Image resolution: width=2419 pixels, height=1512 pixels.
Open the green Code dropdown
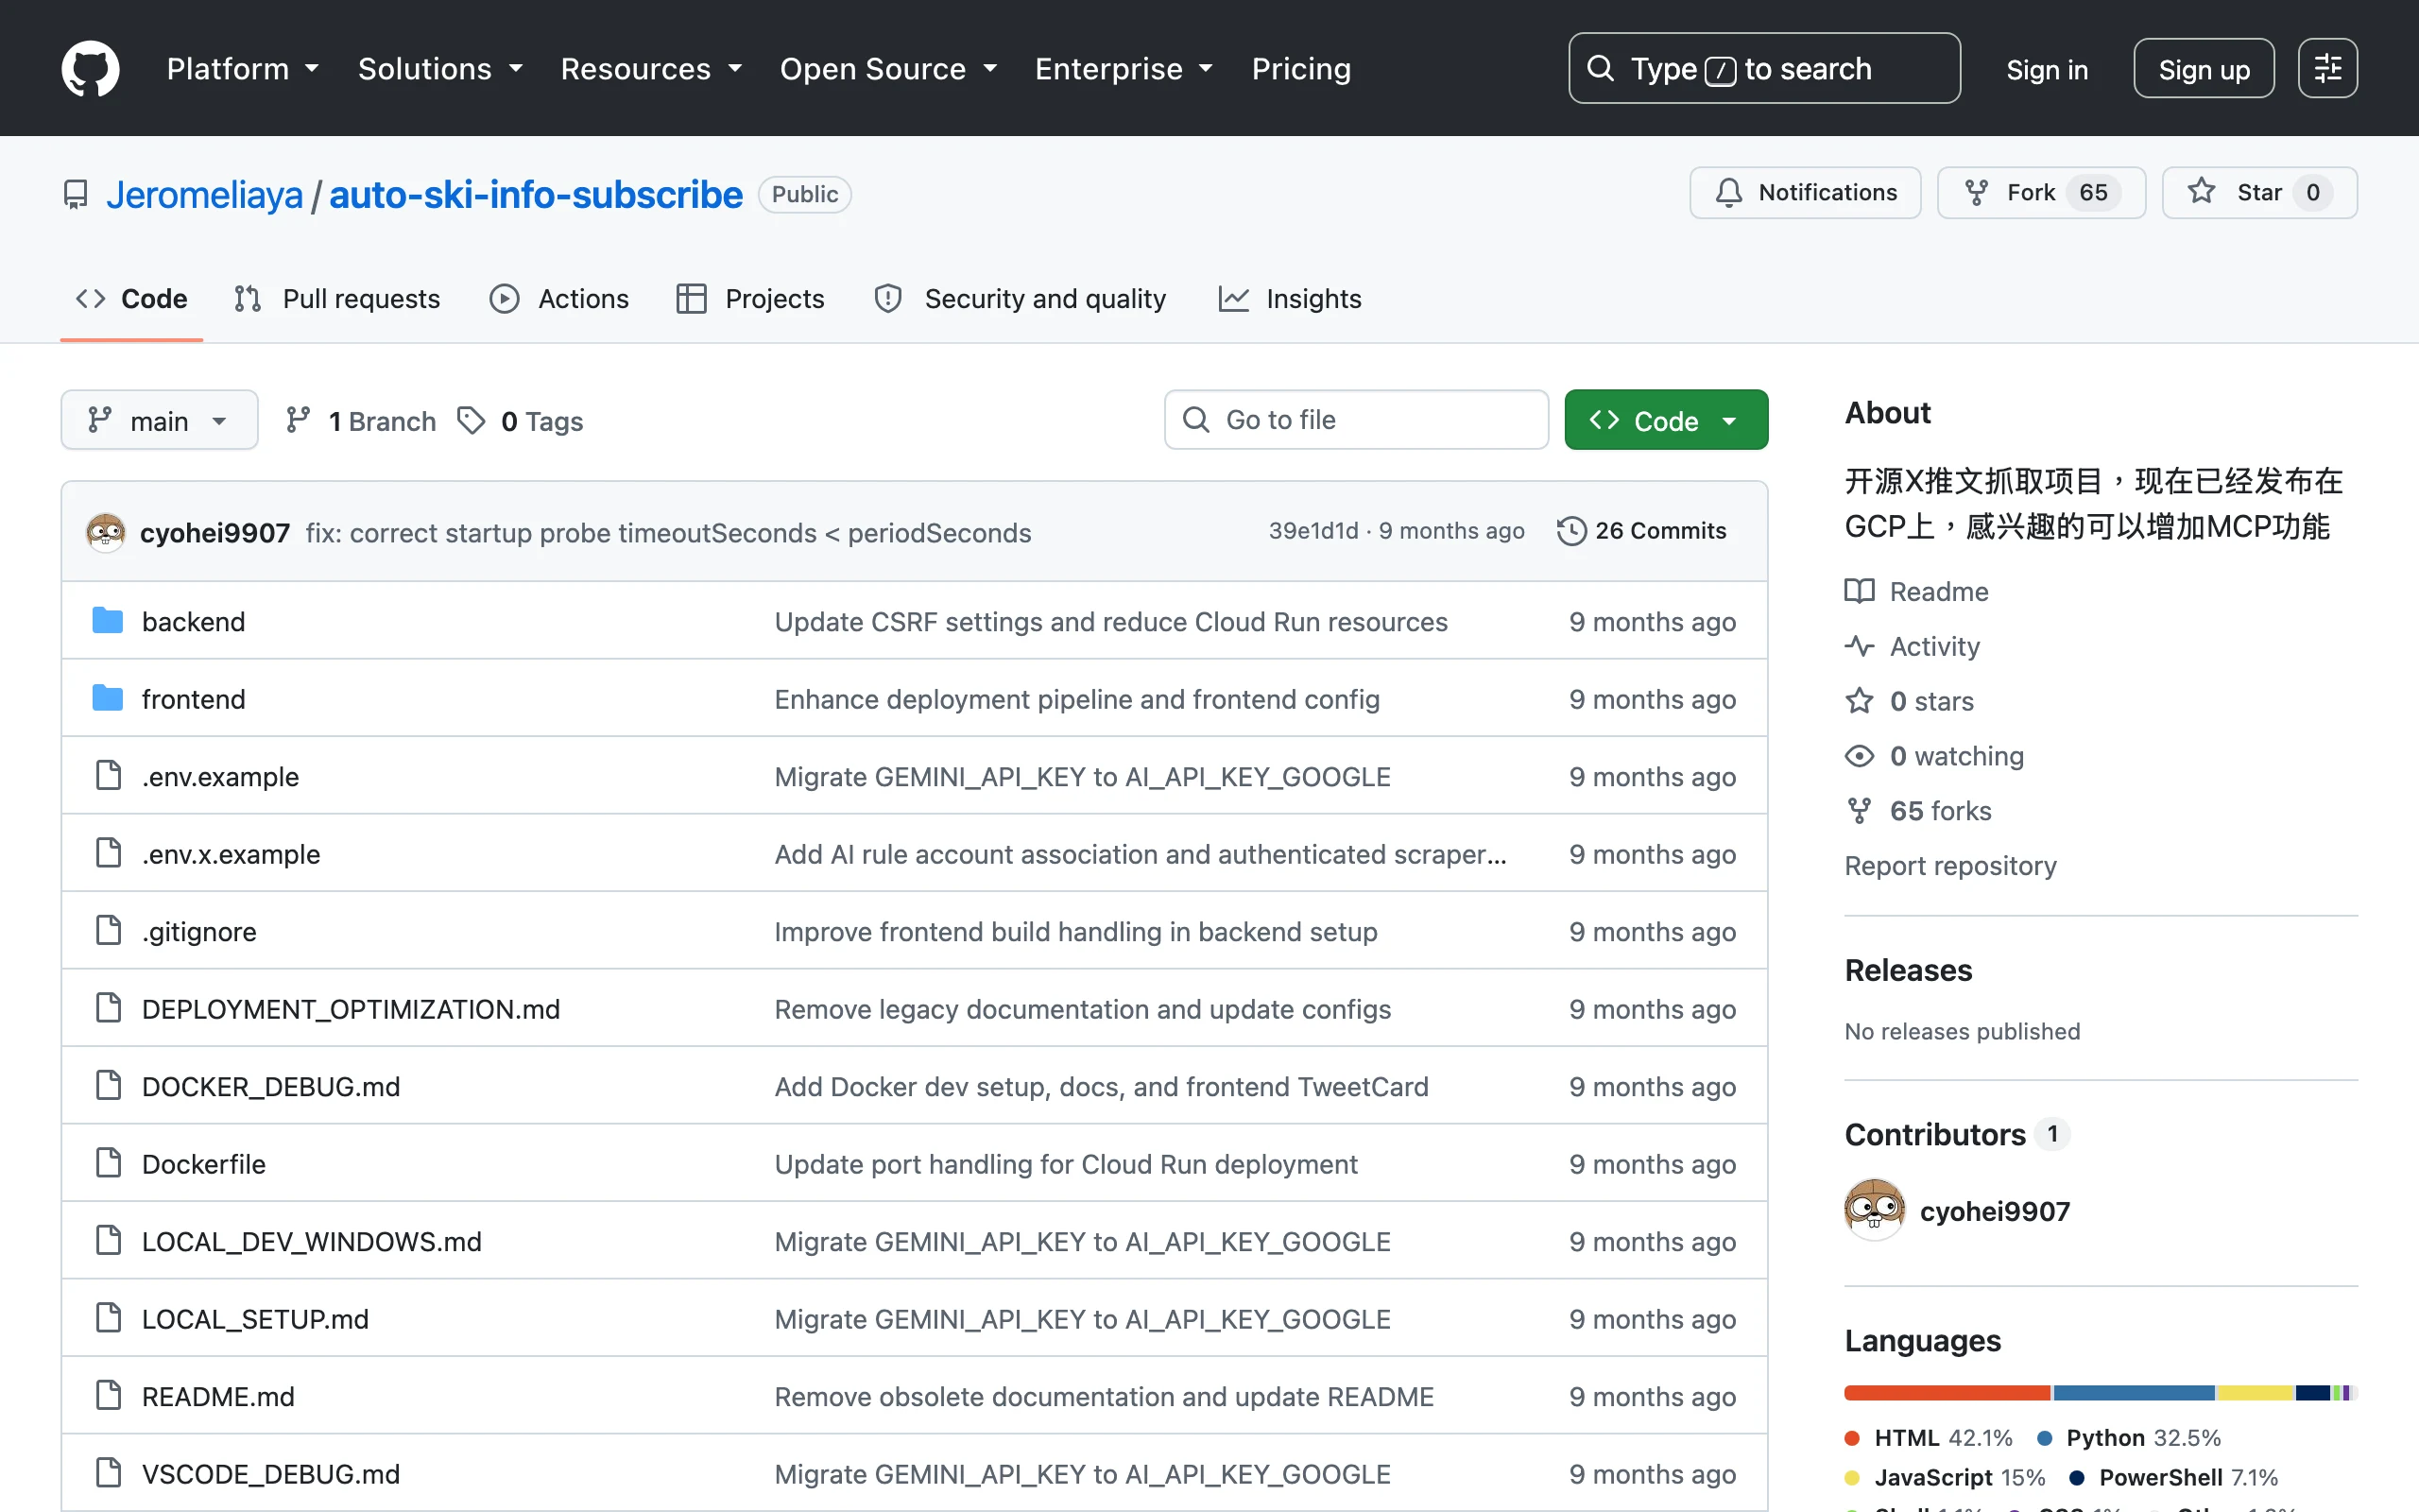tap(1665, 420)
